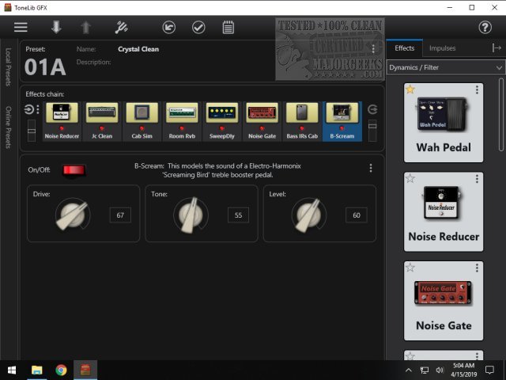Select Noise Reducer in effects chain

pos(62,121)
